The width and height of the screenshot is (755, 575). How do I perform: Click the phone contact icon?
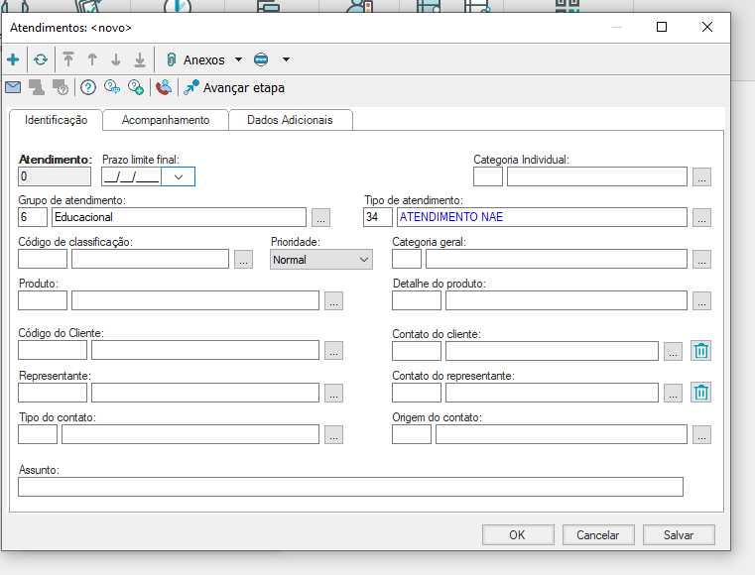[x=164, y=87]
